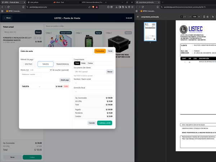Reload the pos.php page
Viewport: 216px width, 162px height.
[9, 7]
